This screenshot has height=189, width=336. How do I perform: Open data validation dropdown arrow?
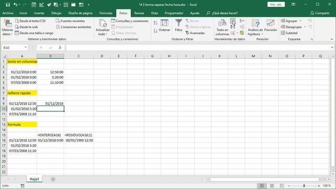237,33
